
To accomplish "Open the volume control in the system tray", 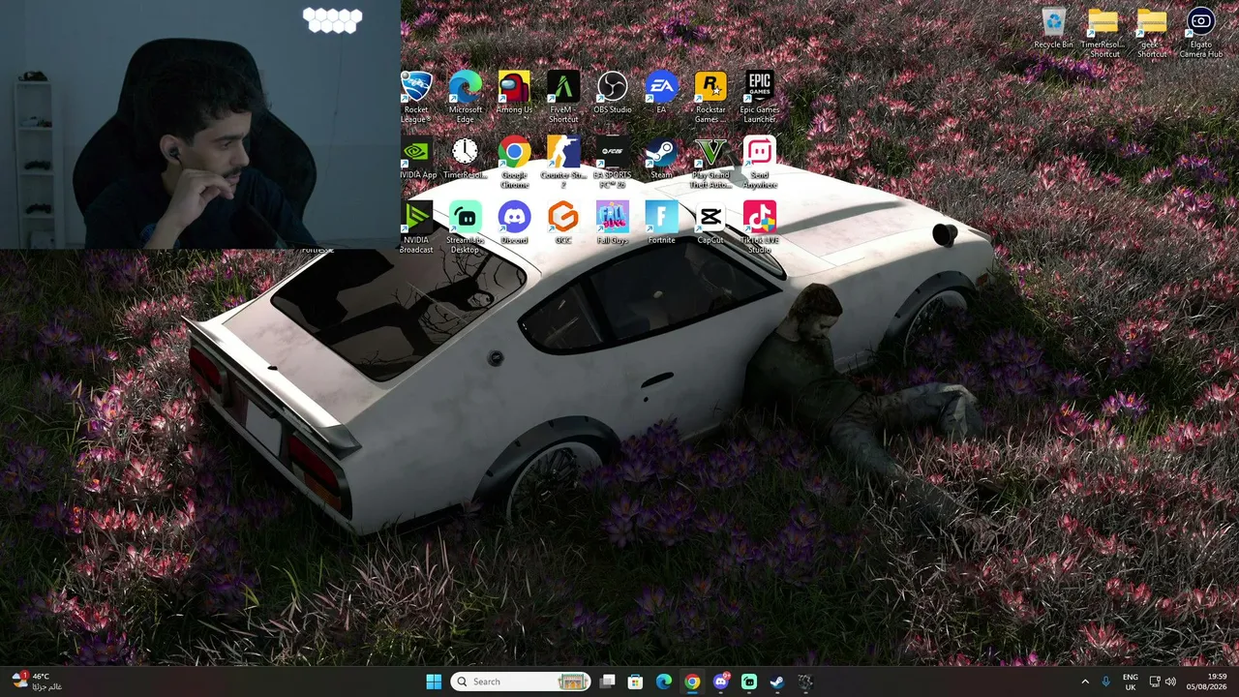I will click(x=1170, y=682).
